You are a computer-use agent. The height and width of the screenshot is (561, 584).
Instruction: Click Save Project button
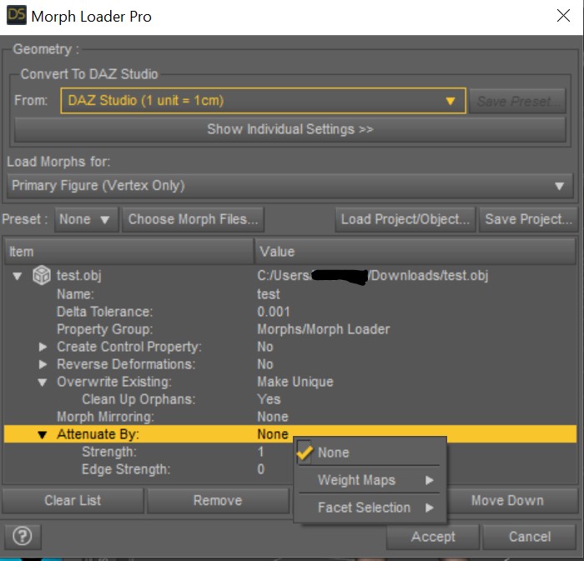tap(528, 219)
